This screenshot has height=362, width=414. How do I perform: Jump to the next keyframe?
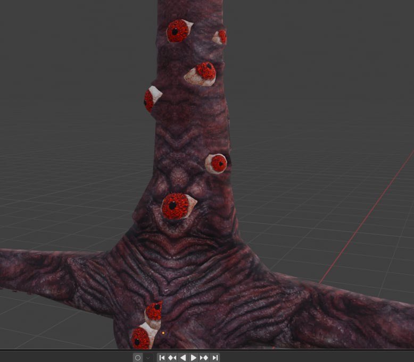204,358
